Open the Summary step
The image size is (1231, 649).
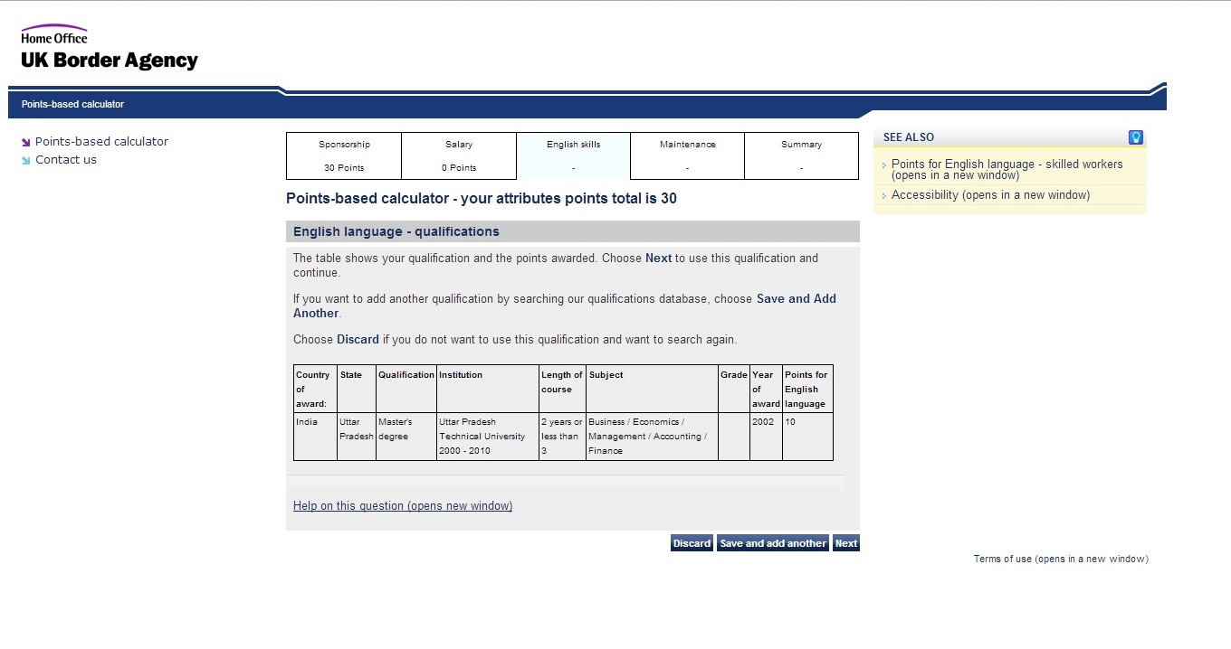coord(801,155)
